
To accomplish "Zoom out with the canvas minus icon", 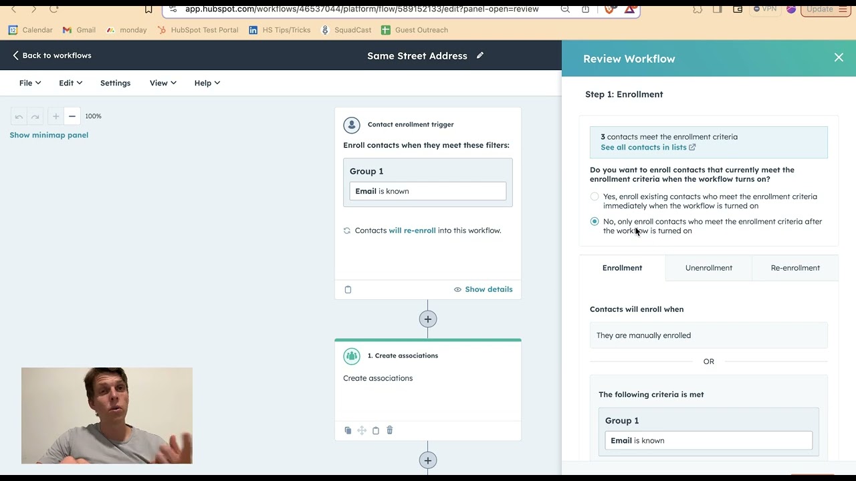I will (72, 116).
